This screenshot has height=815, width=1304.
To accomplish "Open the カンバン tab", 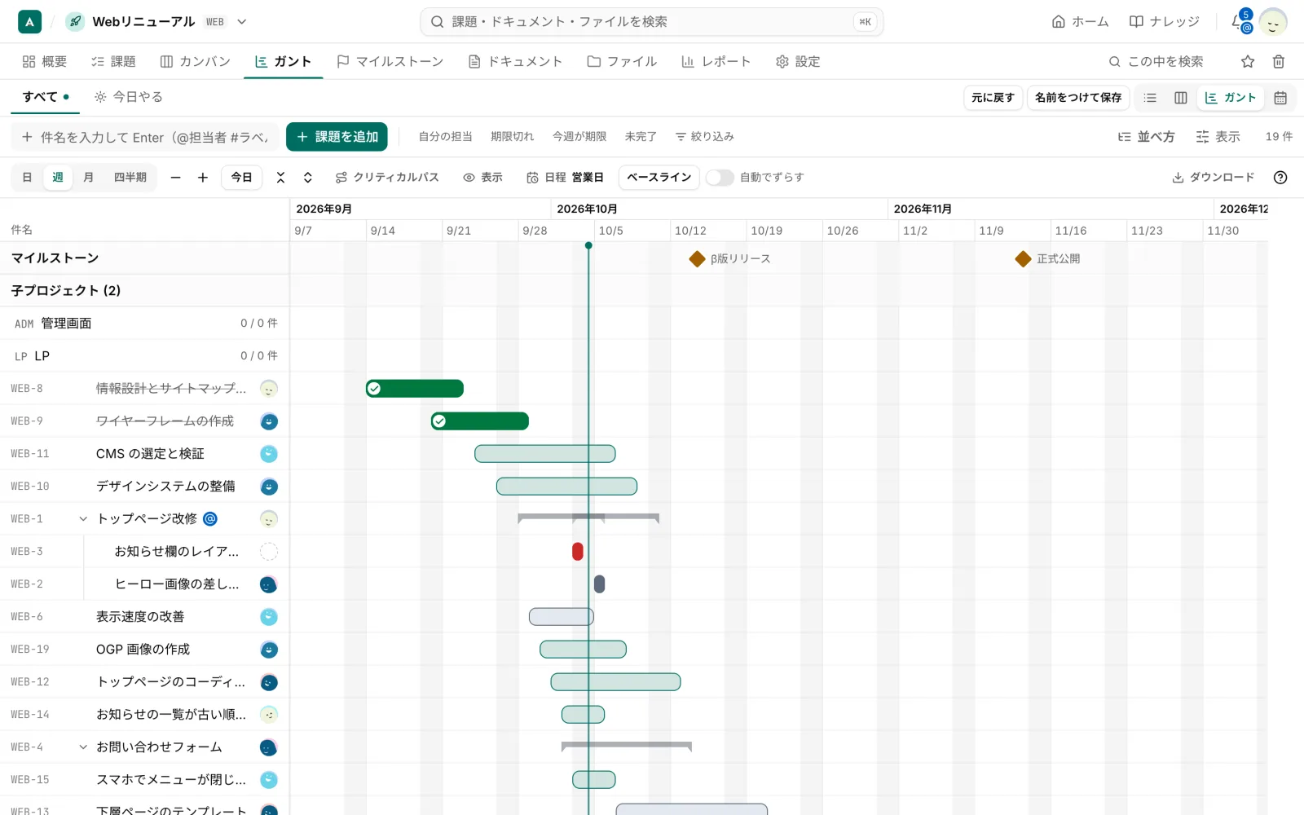I will (196, 61).
